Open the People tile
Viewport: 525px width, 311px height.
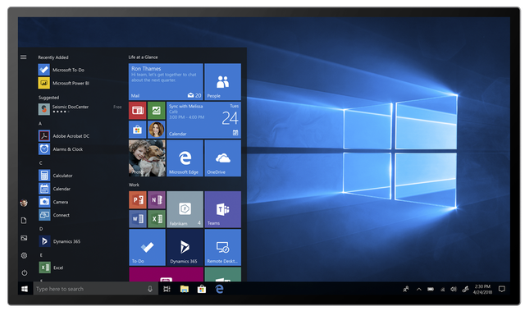(x=222, y=82)
